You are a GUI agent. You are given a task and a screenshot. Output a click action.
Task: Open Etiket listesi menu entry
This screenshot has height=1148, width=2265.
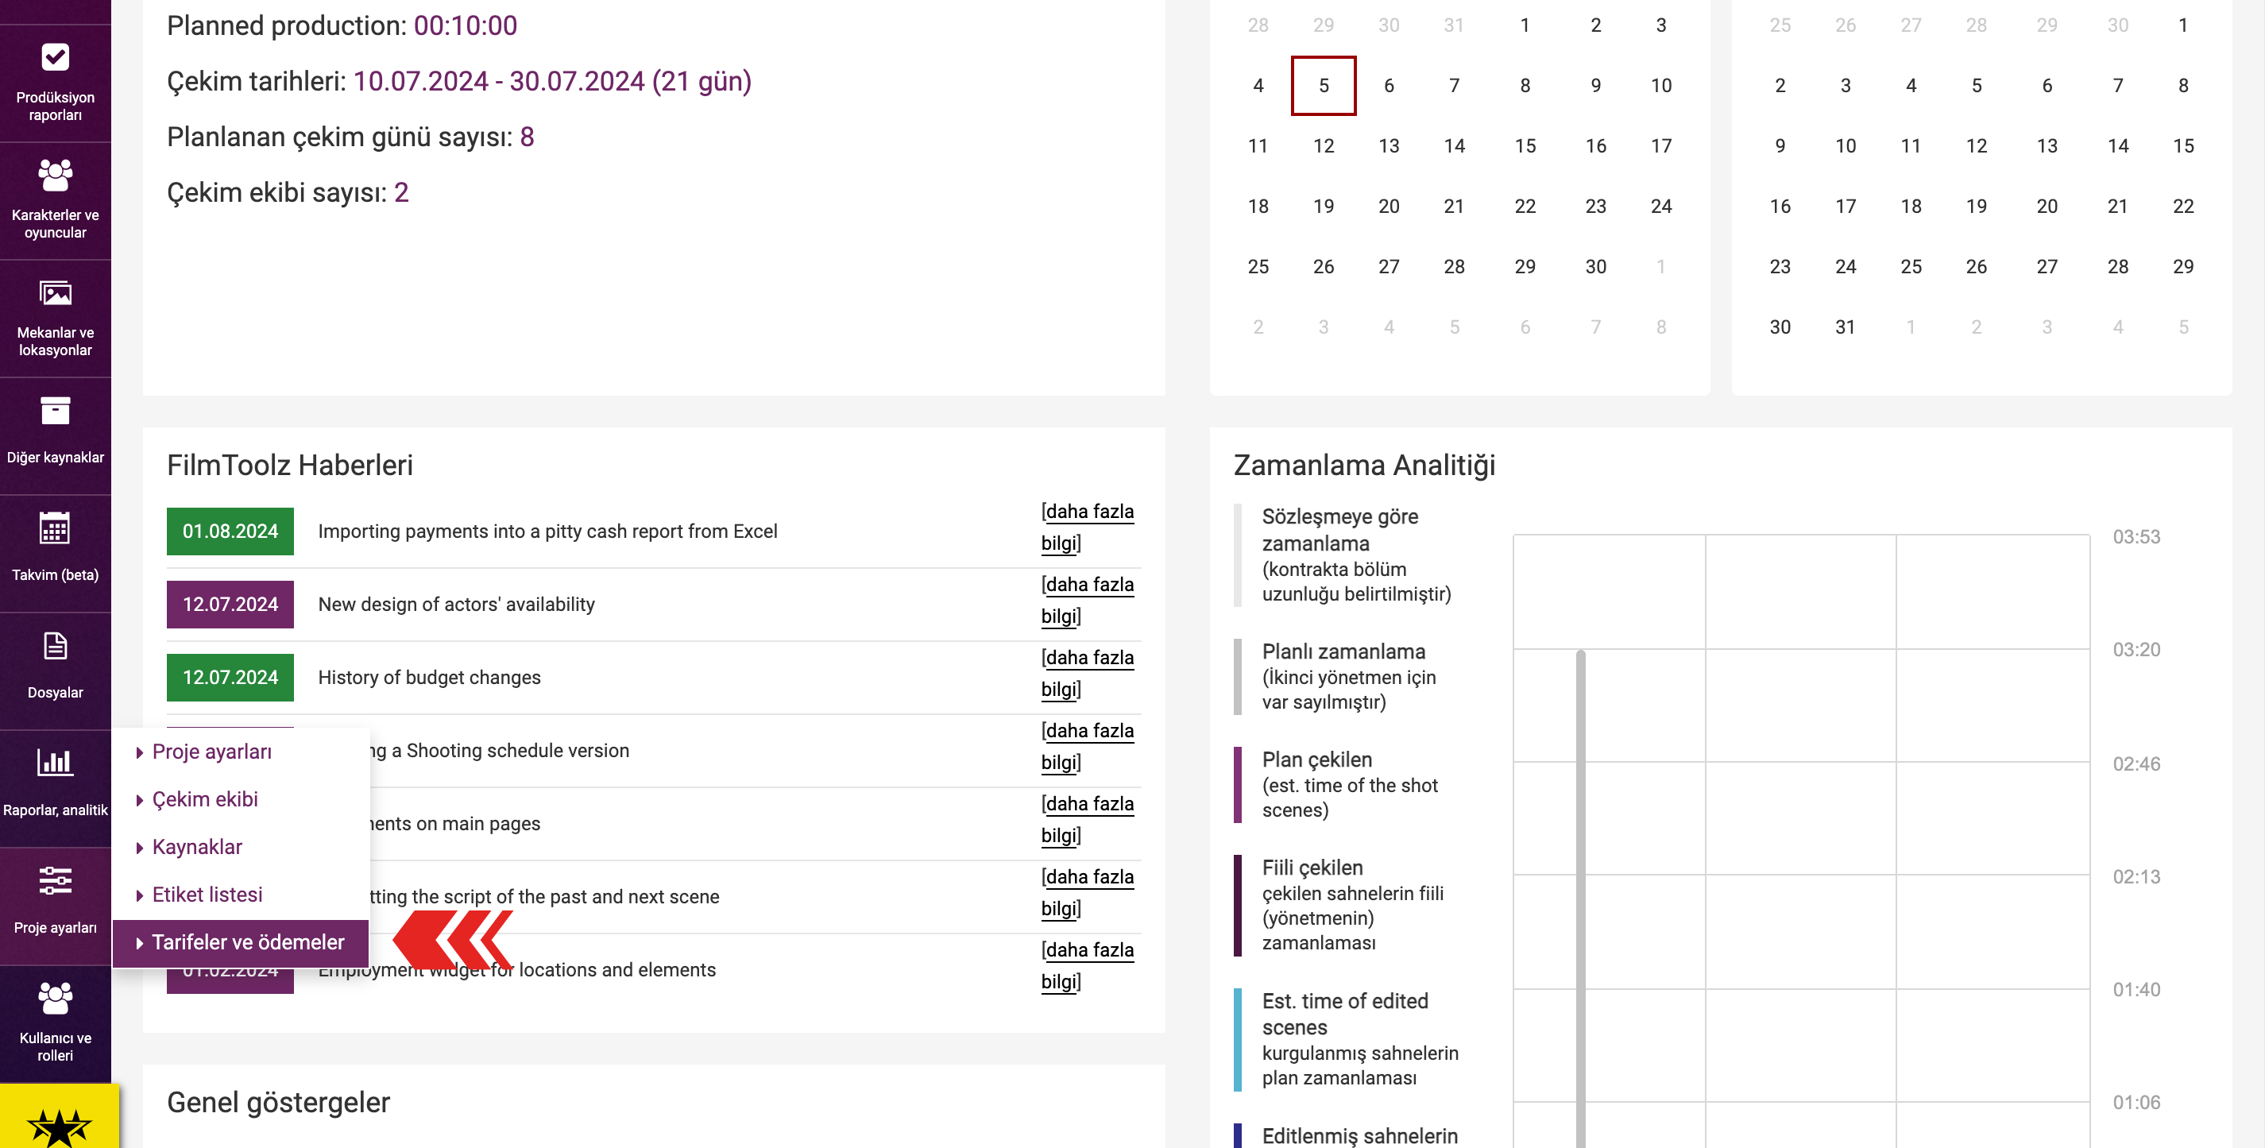click(207, 894)
